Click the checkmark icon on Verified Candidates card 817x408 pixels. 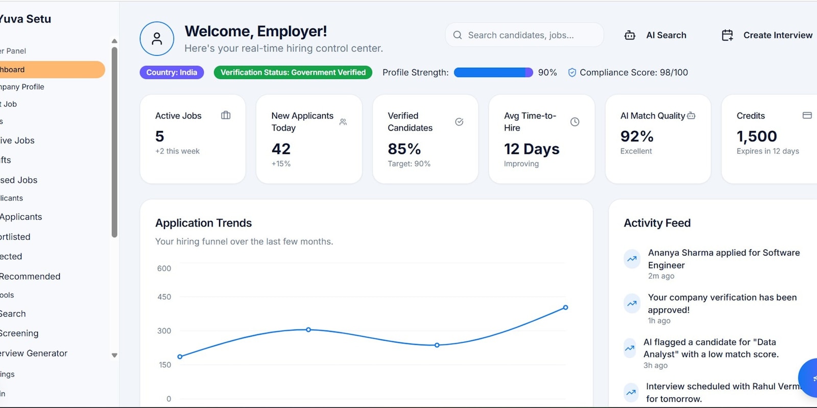459,122
